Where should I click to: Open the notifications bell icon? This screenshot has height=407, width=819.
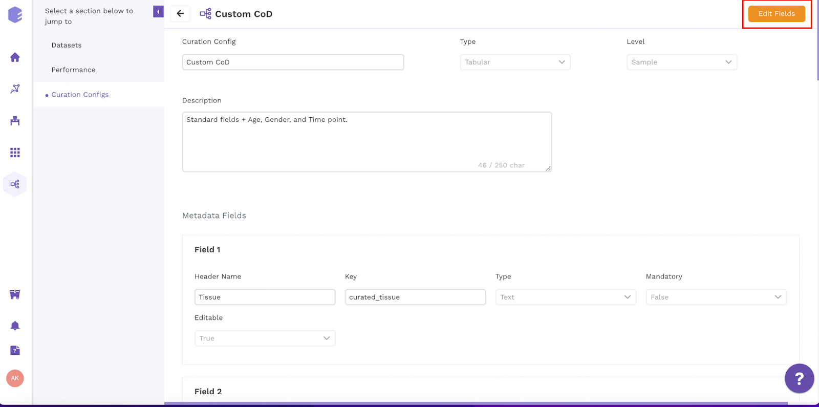(15, 326)
